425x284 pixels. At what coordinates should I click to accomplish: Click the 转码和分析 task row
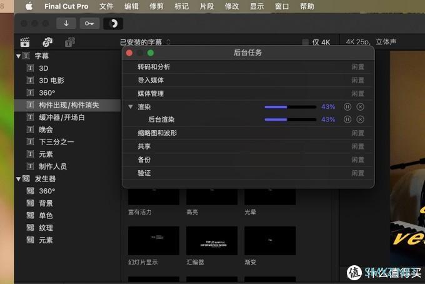tap(248, 67)
